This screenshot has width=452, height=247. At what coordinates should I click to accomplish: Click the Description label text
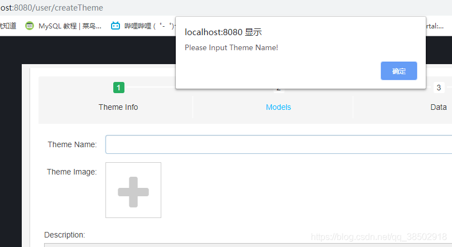point(65,235)
